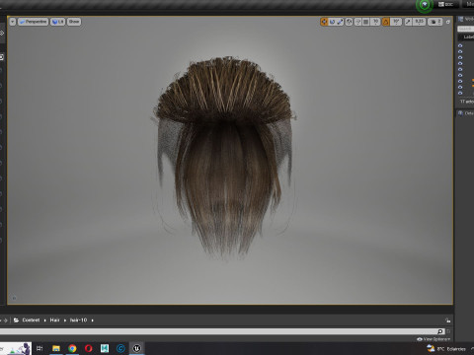Switch to the Details panel tab
The height and width of the screenshot is (355, 474).
[466, 113]
